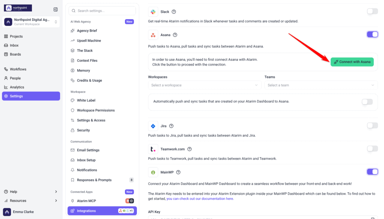Open Projects in the sidebar
The image size is (384, 219).
pyautogui.click(x=31, y=36)
